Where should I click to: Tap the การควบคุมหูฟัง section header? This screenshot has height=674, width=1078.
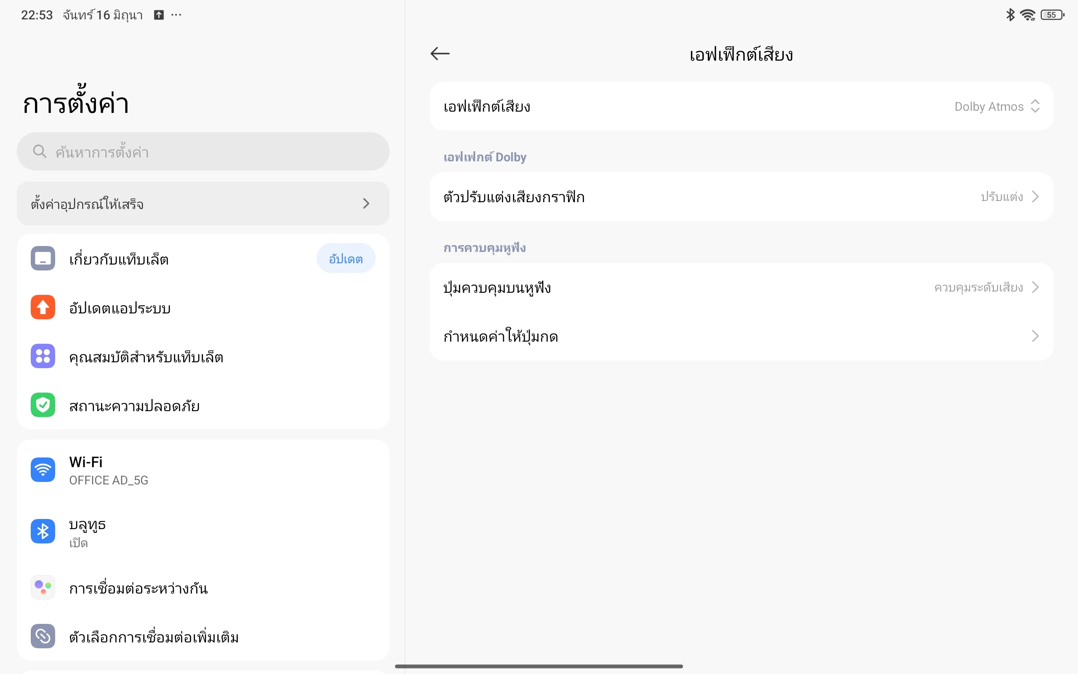484,248
